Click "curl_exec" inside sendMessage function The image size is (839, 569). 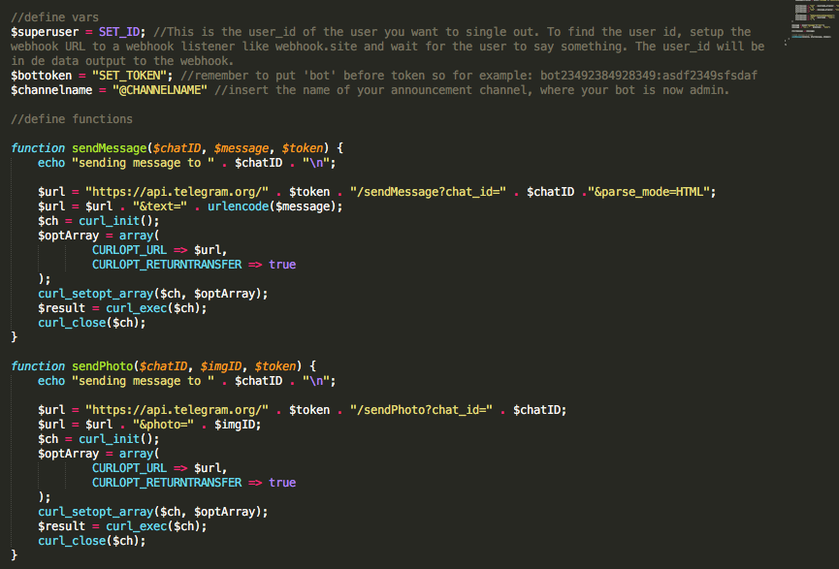coord(137,308)
